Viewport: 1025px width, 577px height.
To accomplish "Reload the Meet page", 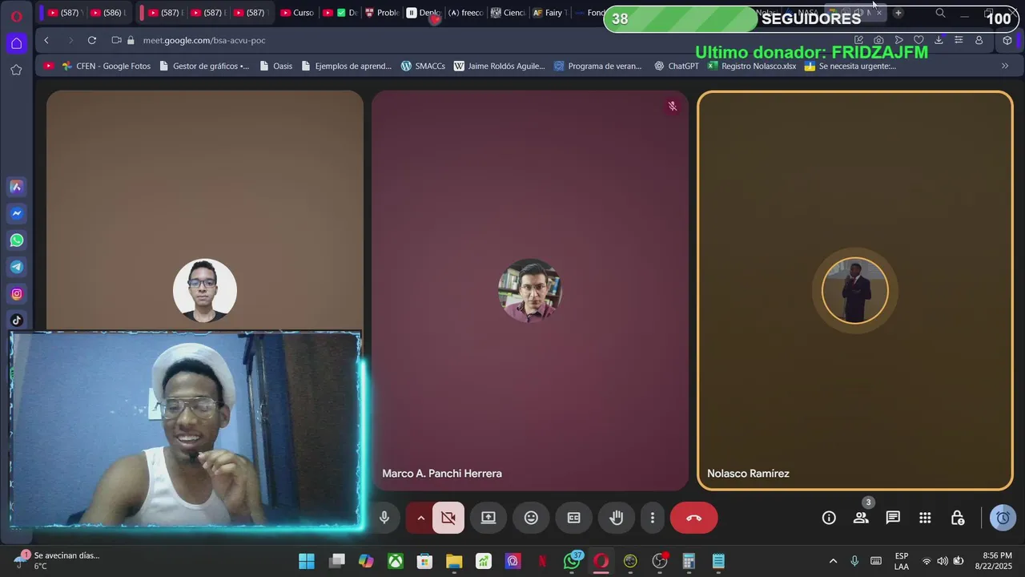I will 92,40.
